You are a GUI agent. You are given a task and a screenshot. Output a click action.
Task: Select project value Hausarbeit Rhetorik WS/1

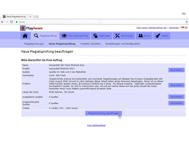pos(62,68)
